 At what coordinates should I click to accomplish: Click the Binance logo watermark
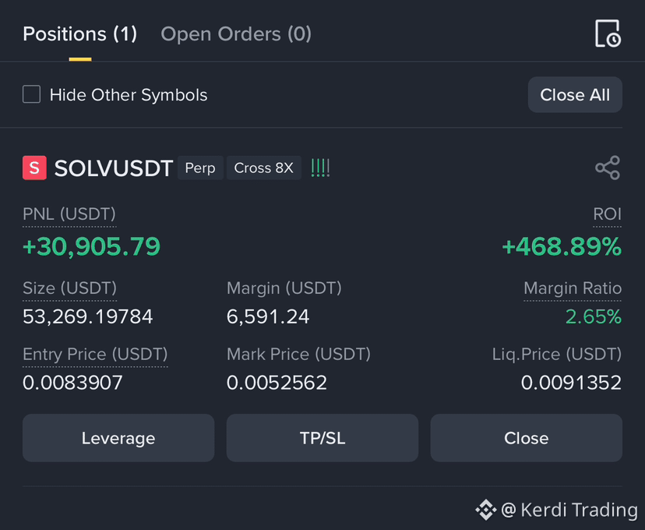click(486, 510)
